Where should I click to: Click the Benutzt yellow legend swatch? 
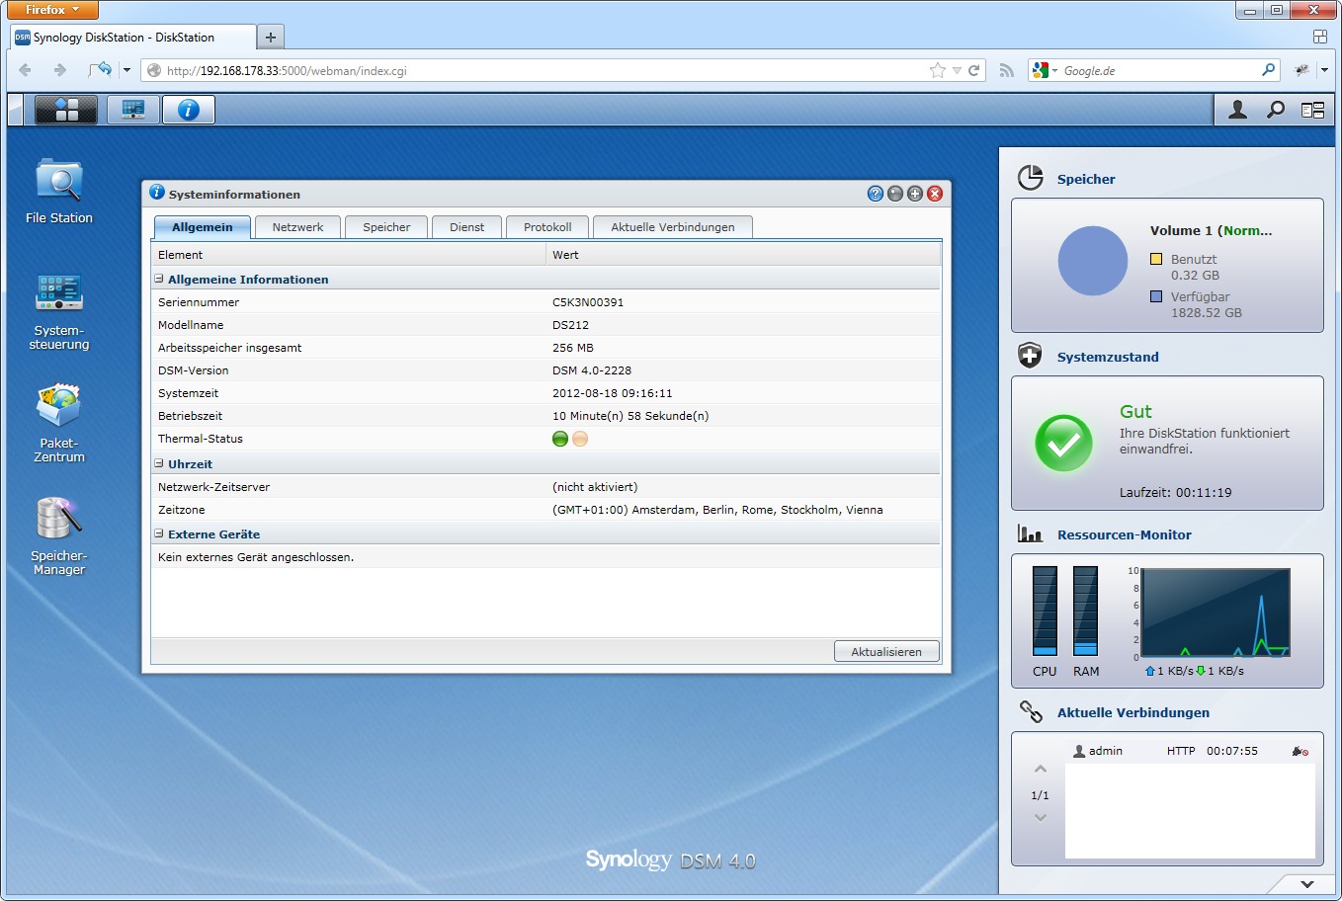1156,259
